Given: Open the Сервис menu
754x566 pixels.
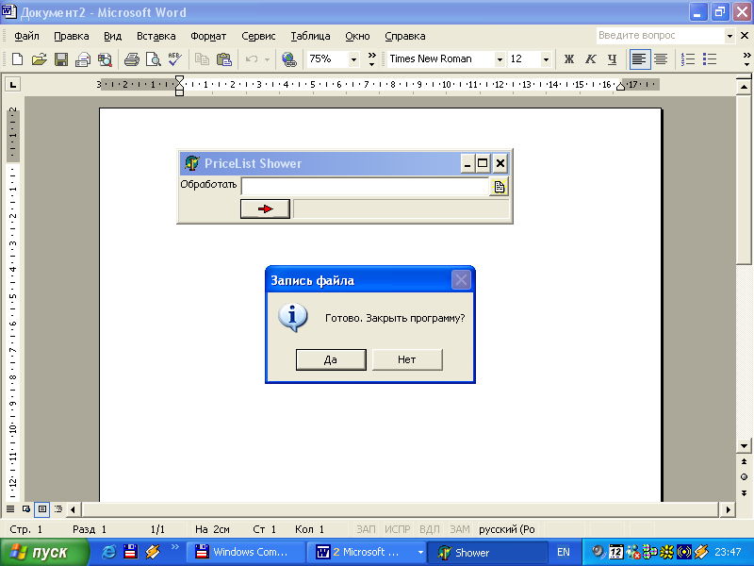Looking at the screenshot, I should pyautogui.click(x=258, y=36).
